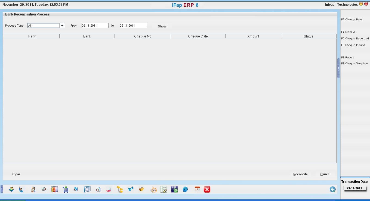Click the Transaction Date value 29-11-2011
Screen dimensions: 370x201
354,188
